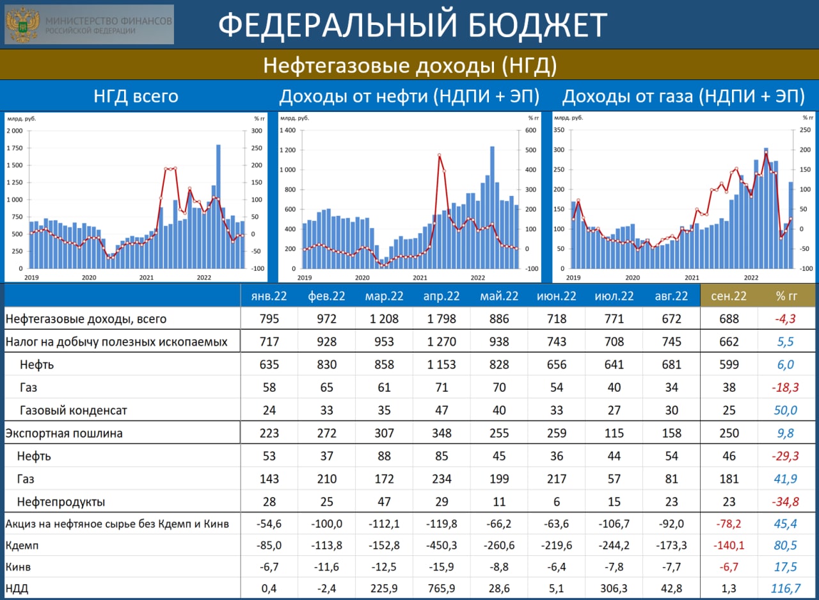
Task: Select the Доходы от газа (НДПИ + ЭП) heading
Action: pyautogui.click(x=683, y=97)
